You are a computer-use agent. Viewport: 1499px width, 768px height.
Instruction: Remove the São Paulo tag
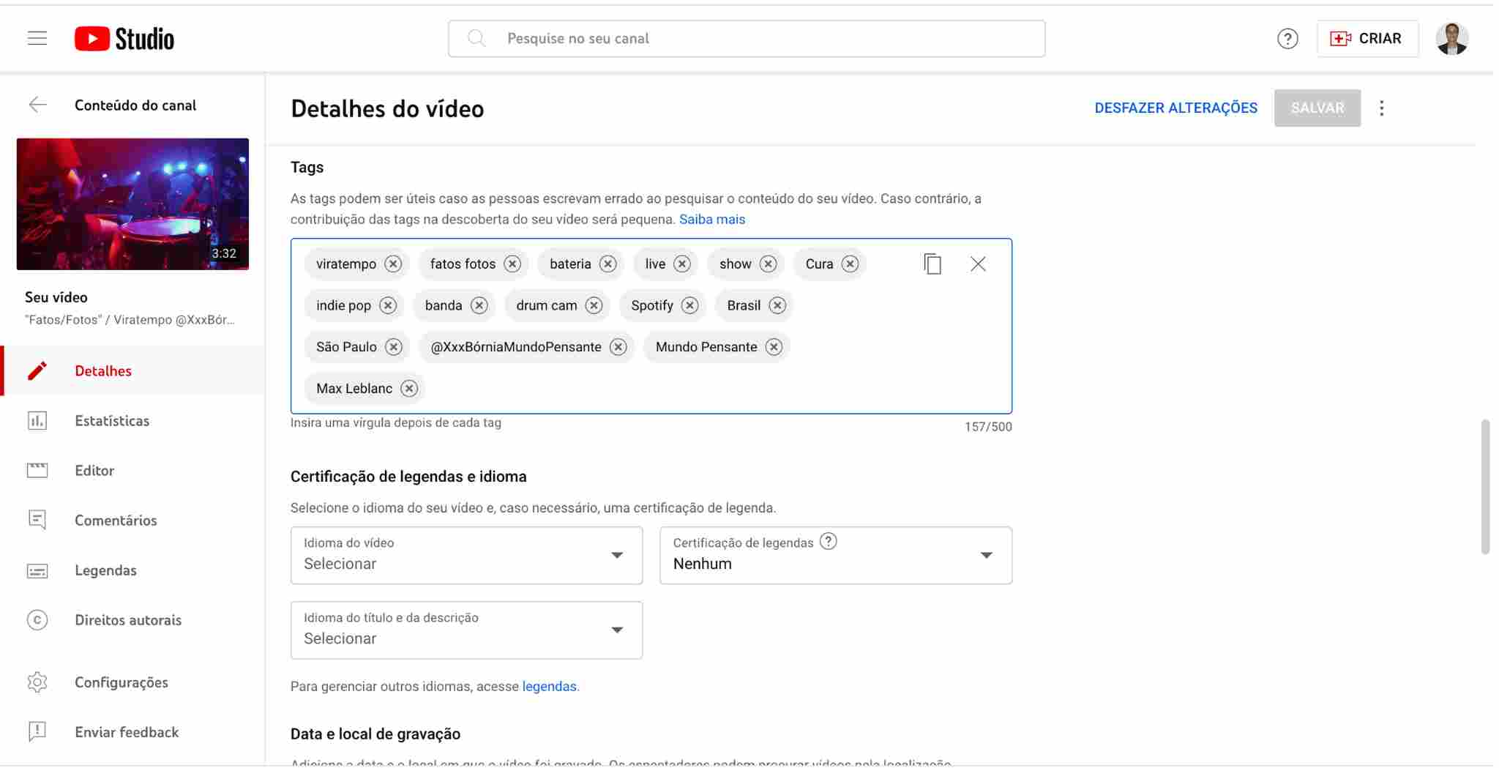point(394,347)
